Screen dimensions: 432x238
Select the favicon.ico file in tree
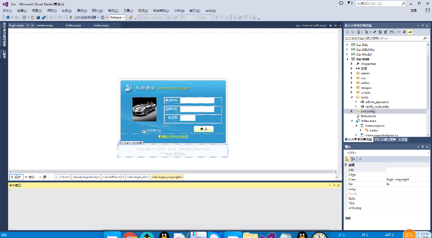coord(368,116)
